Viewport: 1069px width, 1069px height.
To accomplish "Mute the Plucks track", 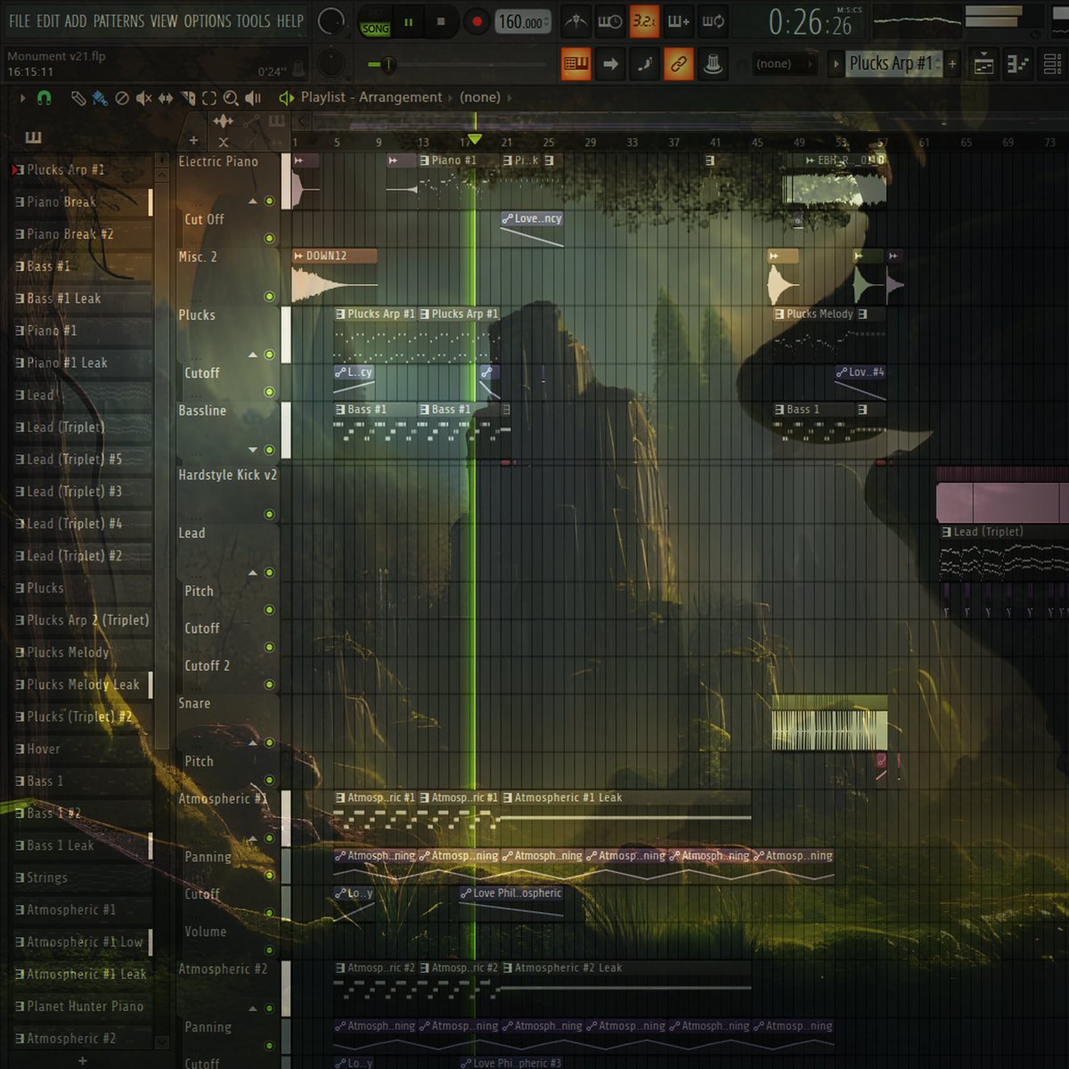I will (269, 355).
